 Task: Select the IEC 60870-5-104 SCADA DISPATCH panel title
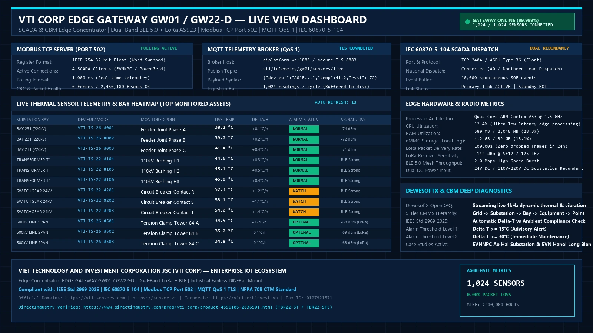[x=452, y=50]
